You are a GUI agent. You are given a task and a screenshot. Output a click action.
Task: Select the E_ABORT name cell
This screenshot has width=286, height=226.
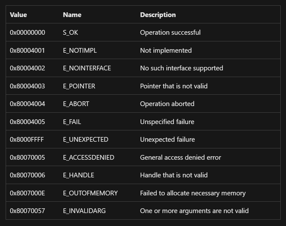(x=76, y=104)
